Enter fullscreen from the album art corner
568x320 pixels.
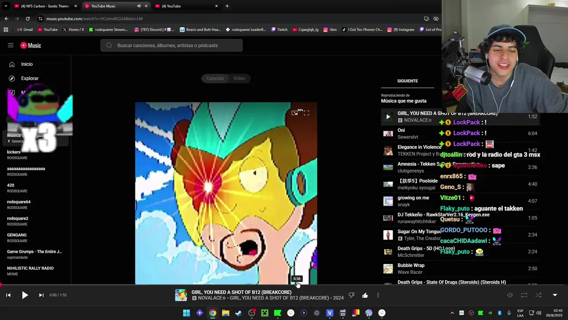(x=306, y=113)
